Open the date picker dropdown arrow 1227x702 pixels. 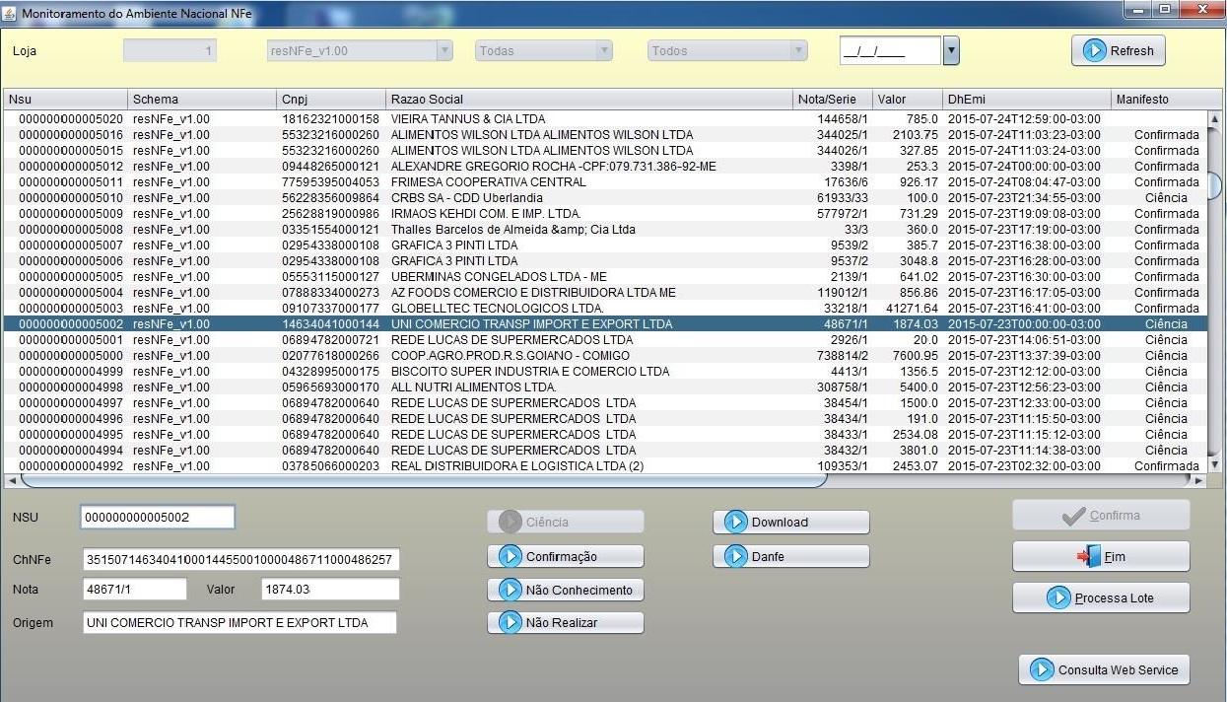(x=951, y=50)
